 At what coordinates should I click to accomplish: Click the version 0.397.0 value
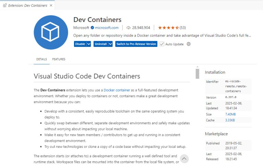[230, 97]
